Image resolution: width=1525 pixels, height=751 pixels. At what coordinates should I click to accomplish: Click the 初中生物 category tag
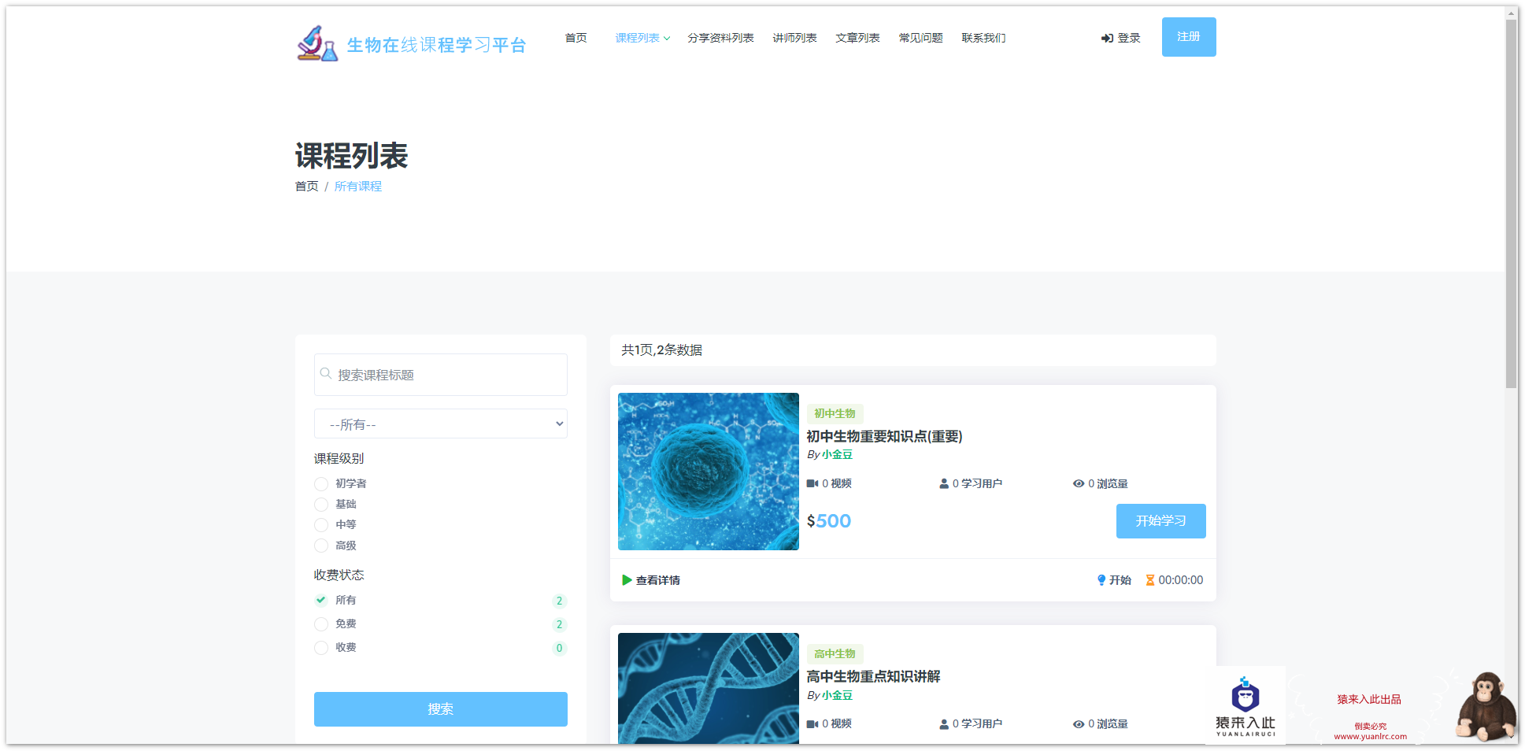(835, 413)
